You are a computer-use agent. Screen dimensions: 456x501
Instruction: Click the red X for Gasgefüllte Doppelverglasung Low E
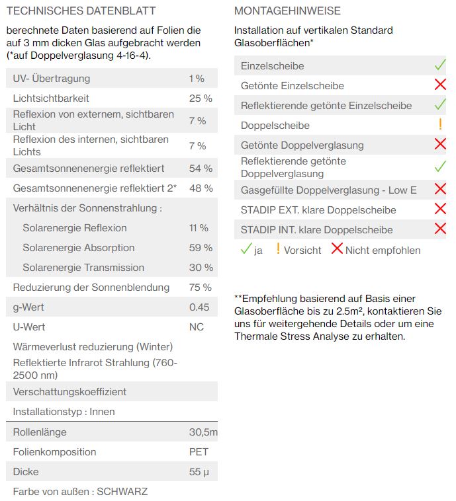click(440, 189)
